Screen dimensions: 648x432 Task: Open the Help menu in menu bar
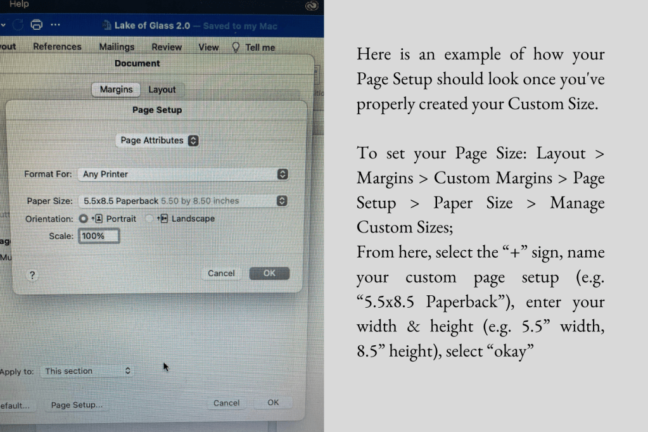point(18,4)
